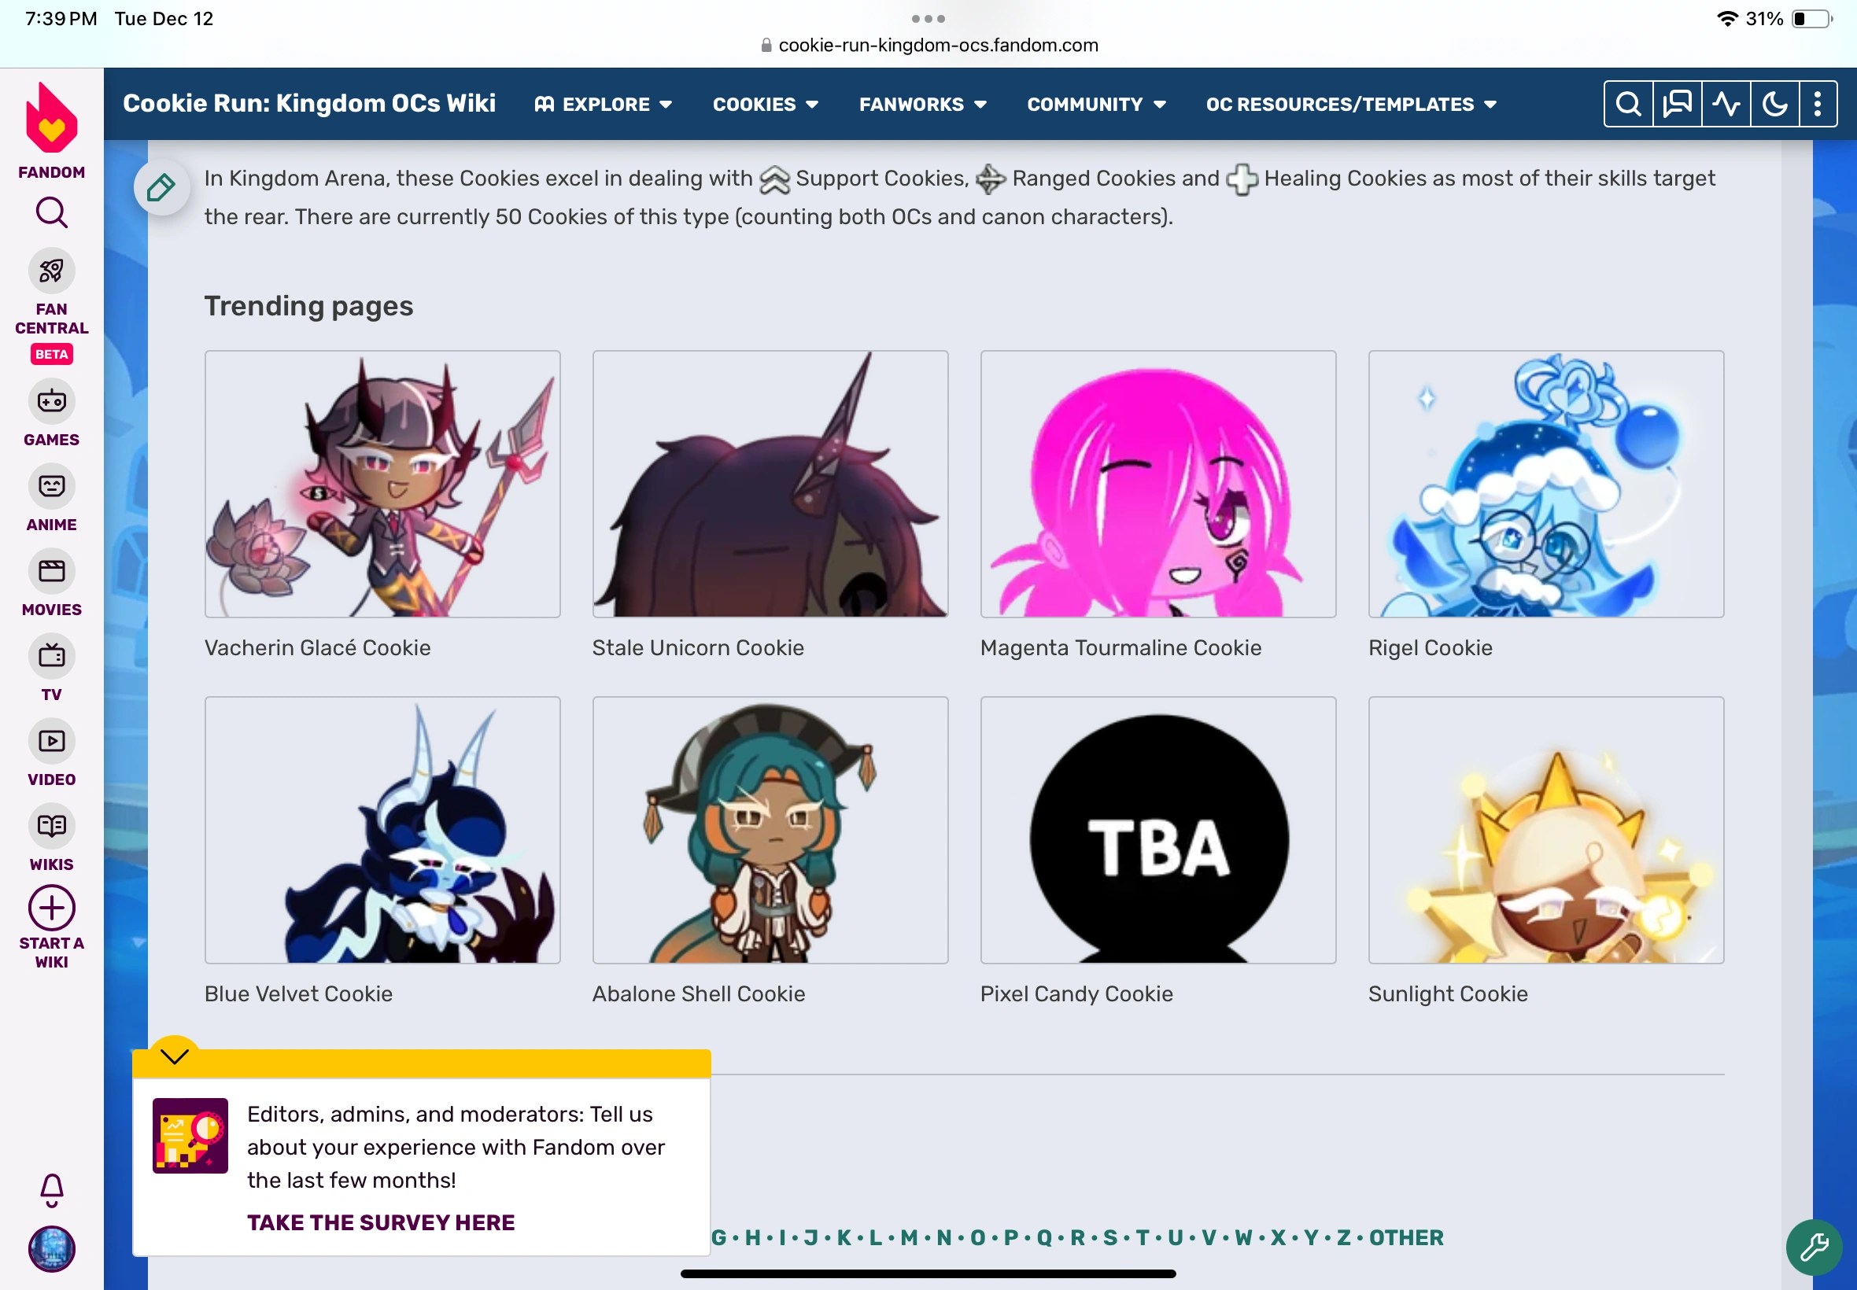Open Recent Activity pulse icon
This screenshot has height=1290, width=1857.
point(1726,105)
